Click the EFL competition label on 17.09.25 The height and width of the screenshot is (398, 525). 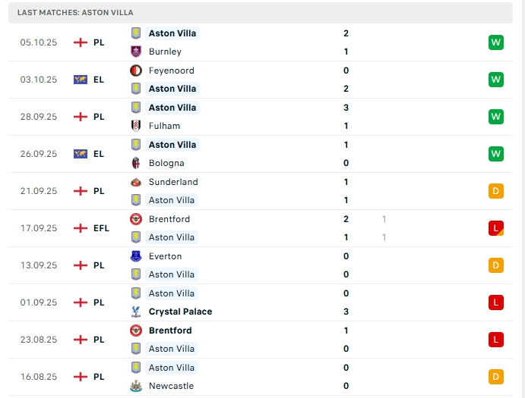(x=101, y=228)
